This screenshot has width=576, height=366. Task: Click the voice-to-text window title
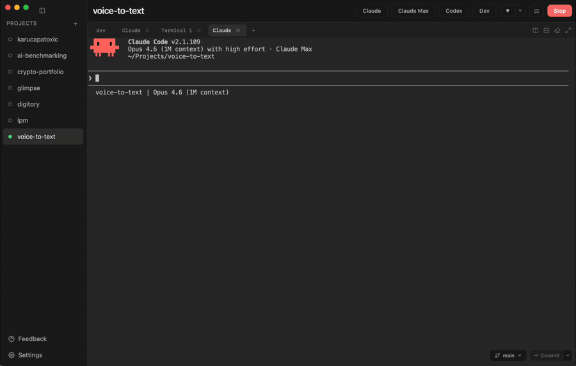point(118,11)
